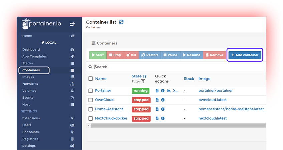Sort containers by State column
The image size is (283, 150).
tap(139, 76)
